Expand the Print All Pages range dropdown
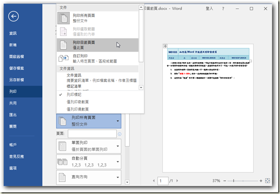The width and height of the screenshot is (280, 194). point(89,121)
